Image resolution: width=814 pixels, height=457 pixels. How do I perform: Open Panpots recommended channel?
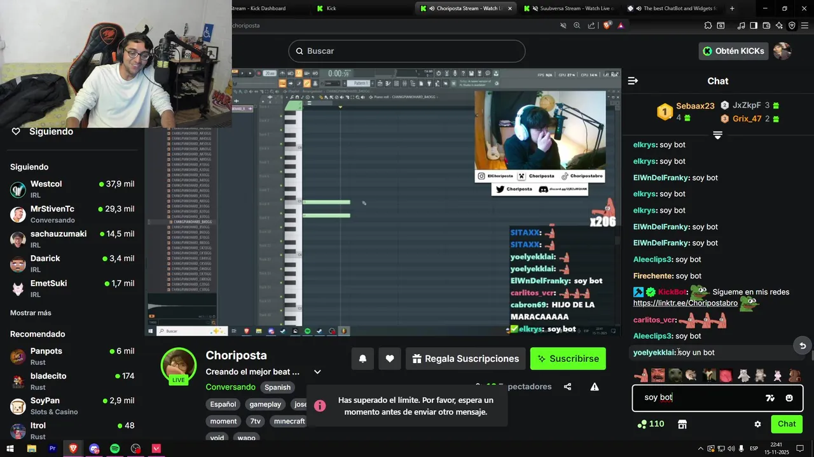(x=72, y=356)
